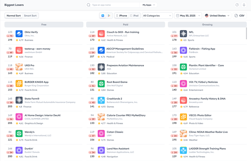Open the VSCO: Photo Editor title
Viewport: 251px width, 161px height.
point(200,115)
